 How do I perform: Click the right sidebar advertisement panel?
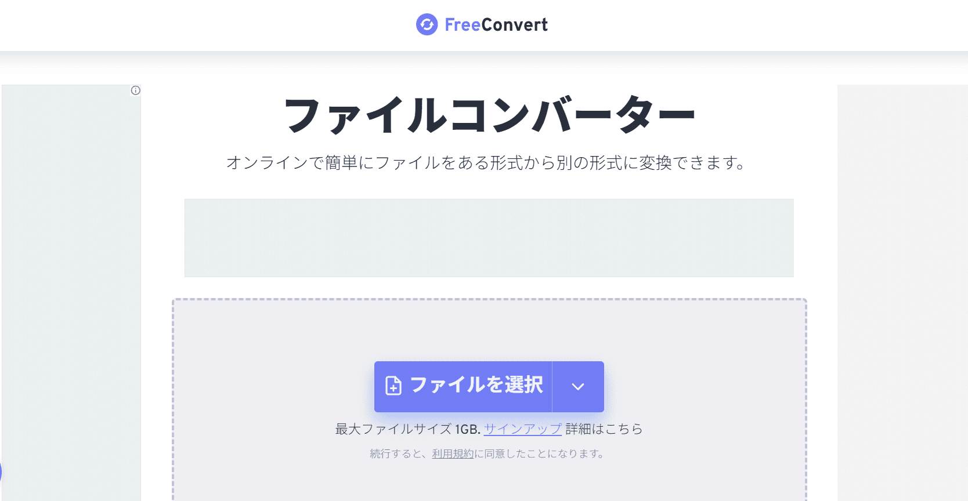902,290
